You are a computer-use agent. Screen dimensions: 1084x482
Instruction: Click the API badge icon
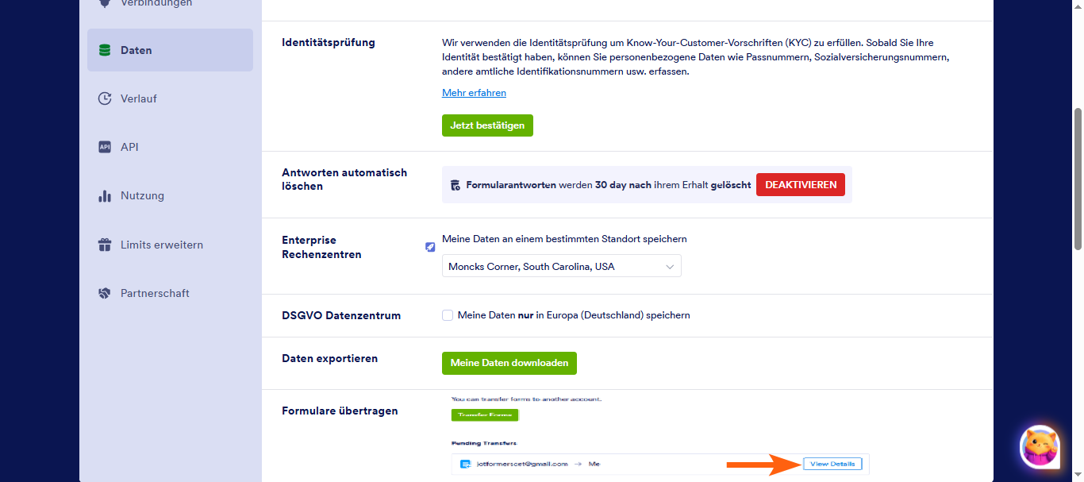[x=105, y=147]
